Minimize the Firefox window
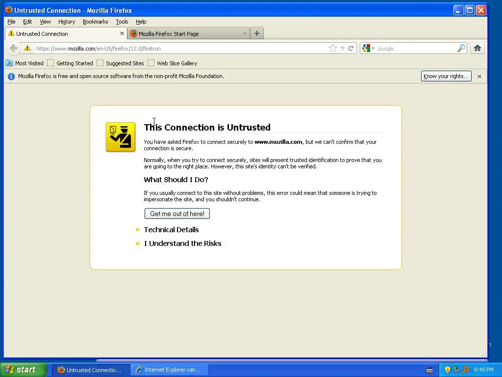Image resolution: width=502 pixels, height=377 pixels. pyautogui.click(x=458, y=10)
